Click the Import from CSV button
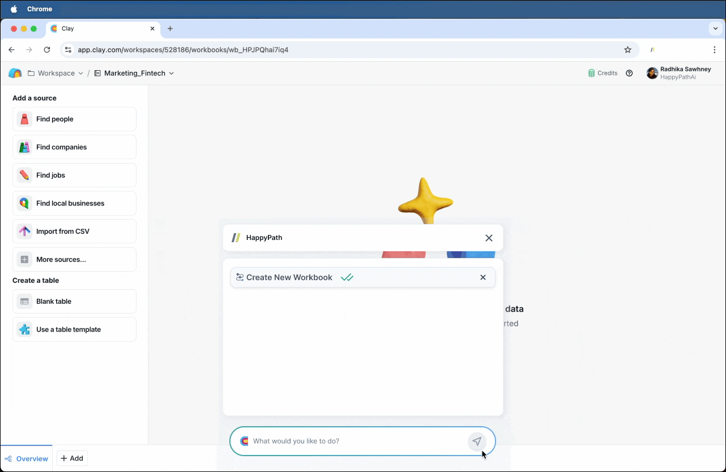726x472 pixels. pos(74,231)
